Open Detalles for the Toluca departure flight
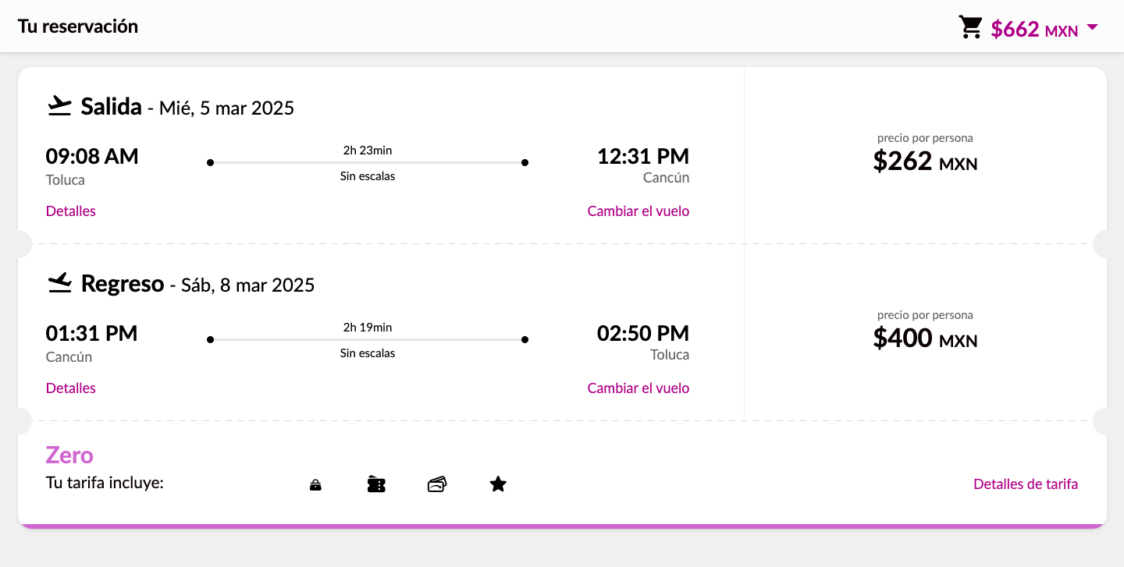1124x567 pixels. click(71, 211)
